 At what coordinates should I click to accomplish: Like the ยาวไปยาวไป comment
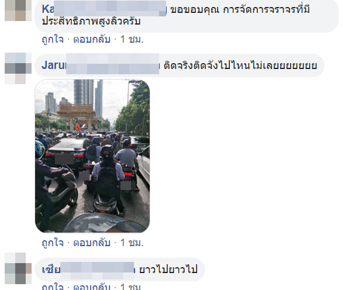tap(53, 286)
